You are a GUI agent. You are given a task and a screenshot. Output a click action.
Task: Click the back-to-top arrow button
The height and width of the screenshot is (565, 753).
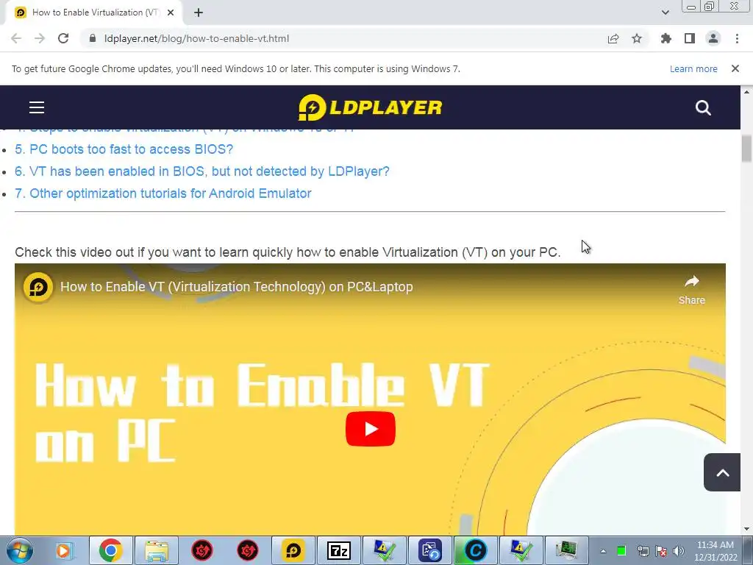(722, 472)
